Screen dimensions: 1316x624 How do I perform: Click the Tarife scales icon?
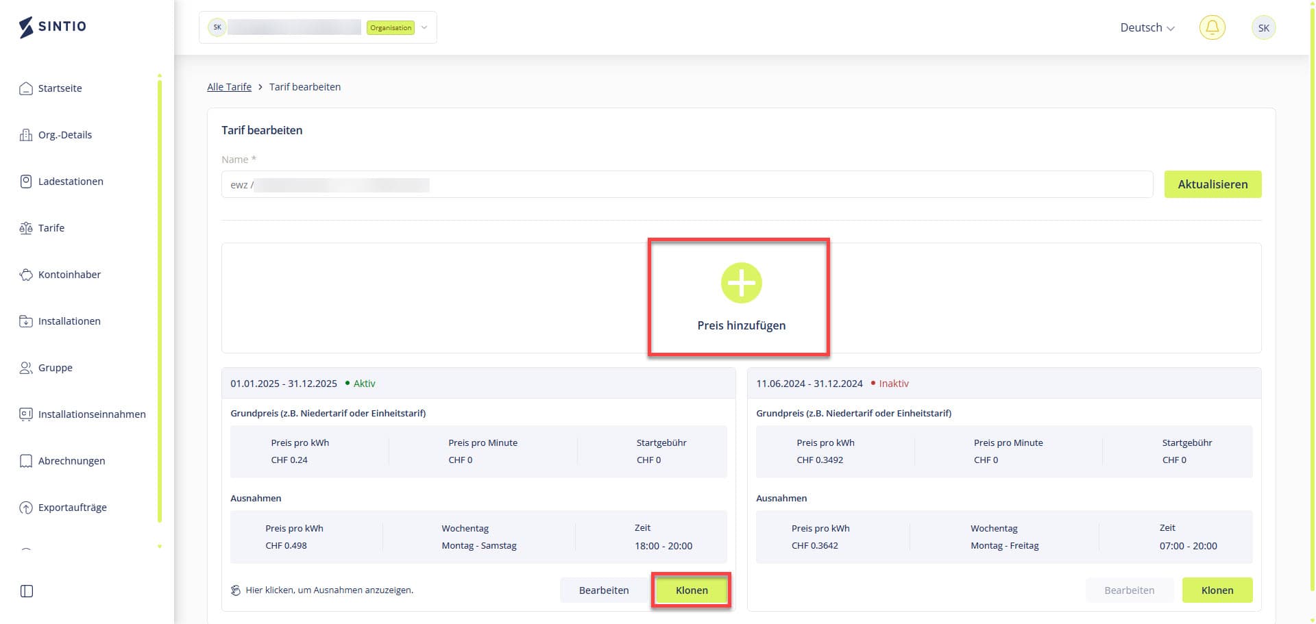[26, 228]
